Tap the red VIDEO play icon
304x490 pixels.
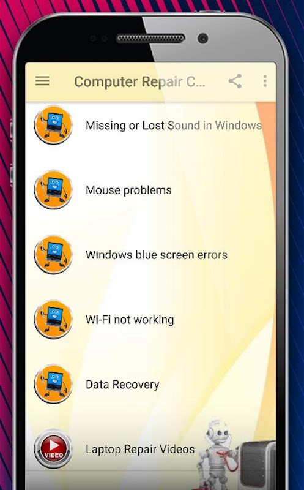(x=53, y=449)
